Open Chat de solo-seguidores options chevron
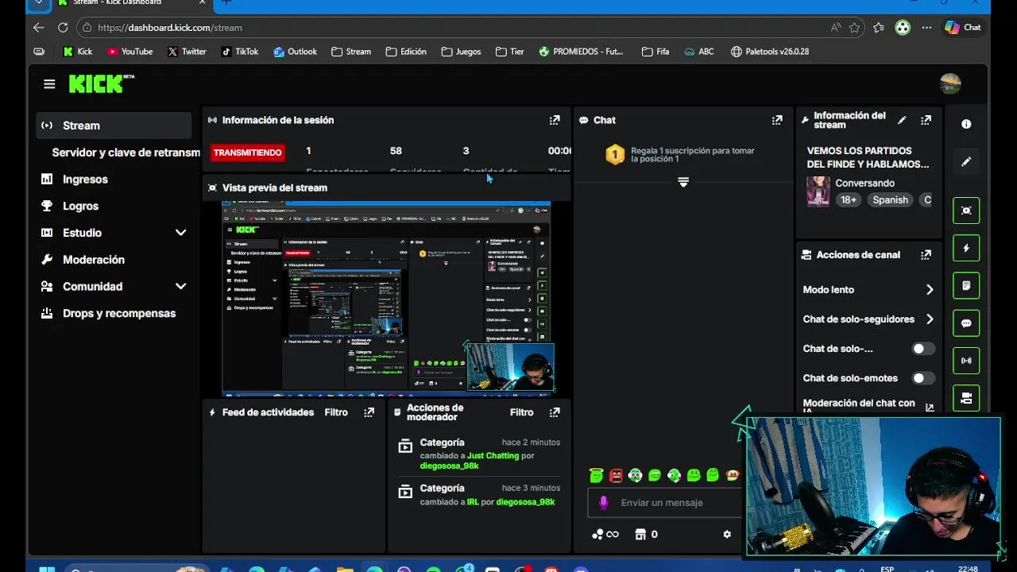 tap(930, 319)
